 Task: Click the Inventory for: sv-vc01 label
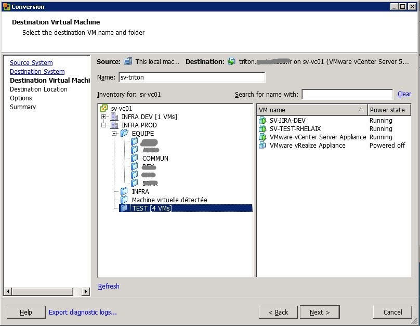pos(129,94)
